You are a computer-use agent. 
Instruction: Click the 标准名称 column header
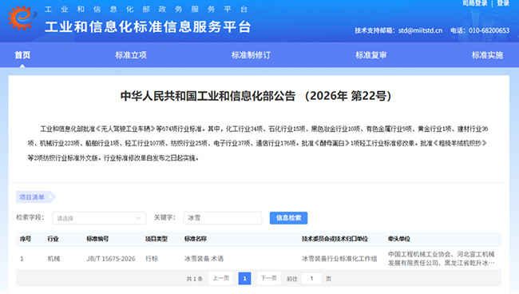(196, 239)
